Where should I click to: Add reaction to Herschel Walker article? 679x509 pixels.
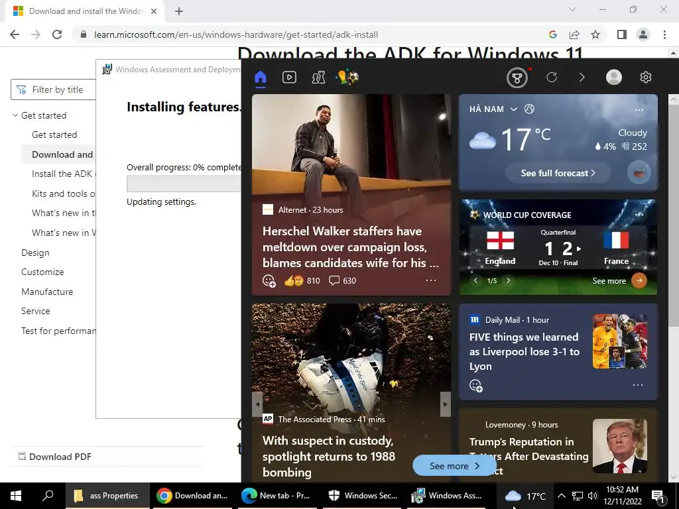click(x=269, y=281)
